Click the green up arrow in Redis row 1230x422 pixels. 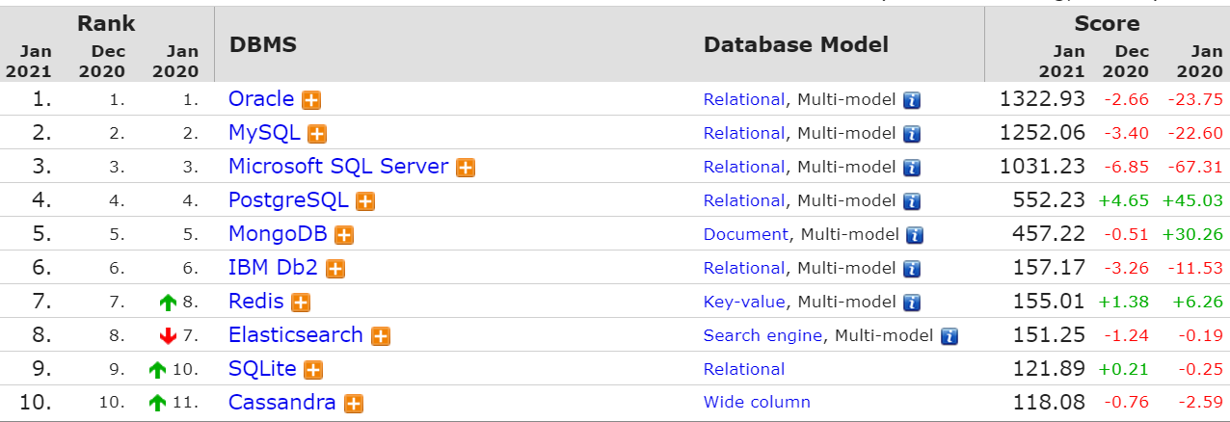pyautogui.click(x=169, y=303)
